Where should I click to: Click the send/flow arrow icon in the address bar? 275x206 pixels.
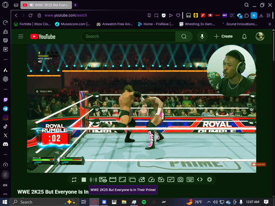click(x=170, y=15)
